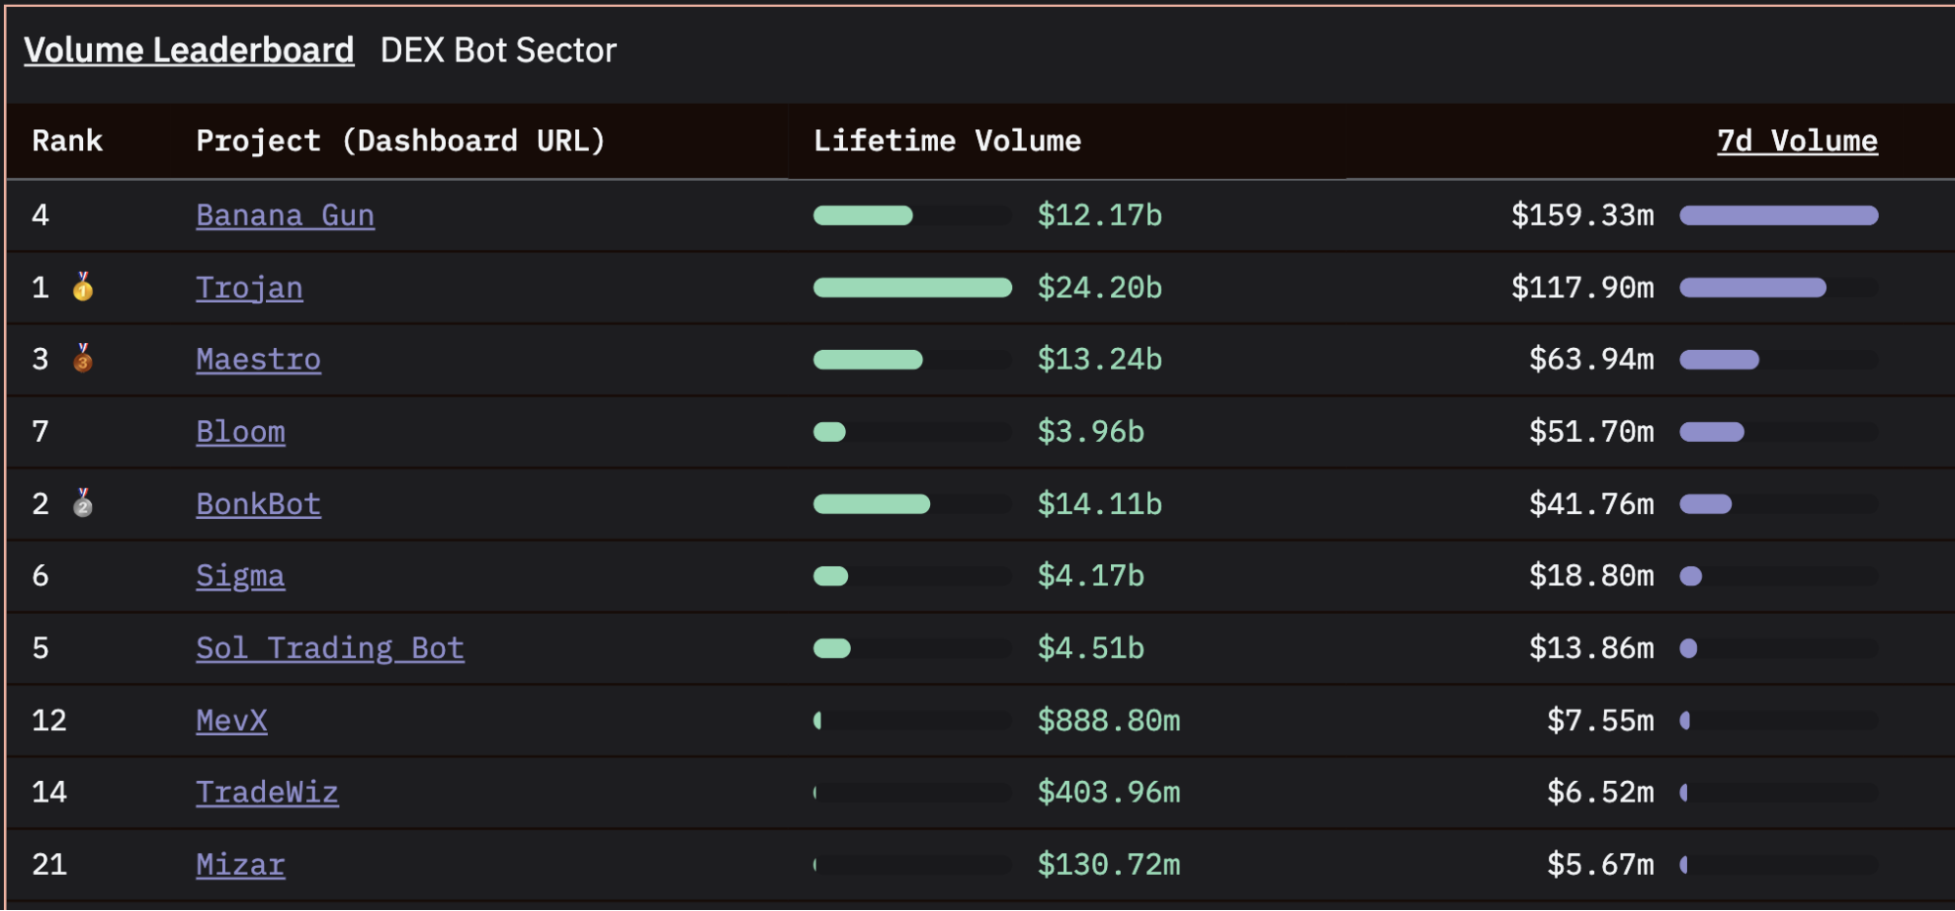
Task: Select the $18.80m 7d volume value
Action: click(1592, 576)
